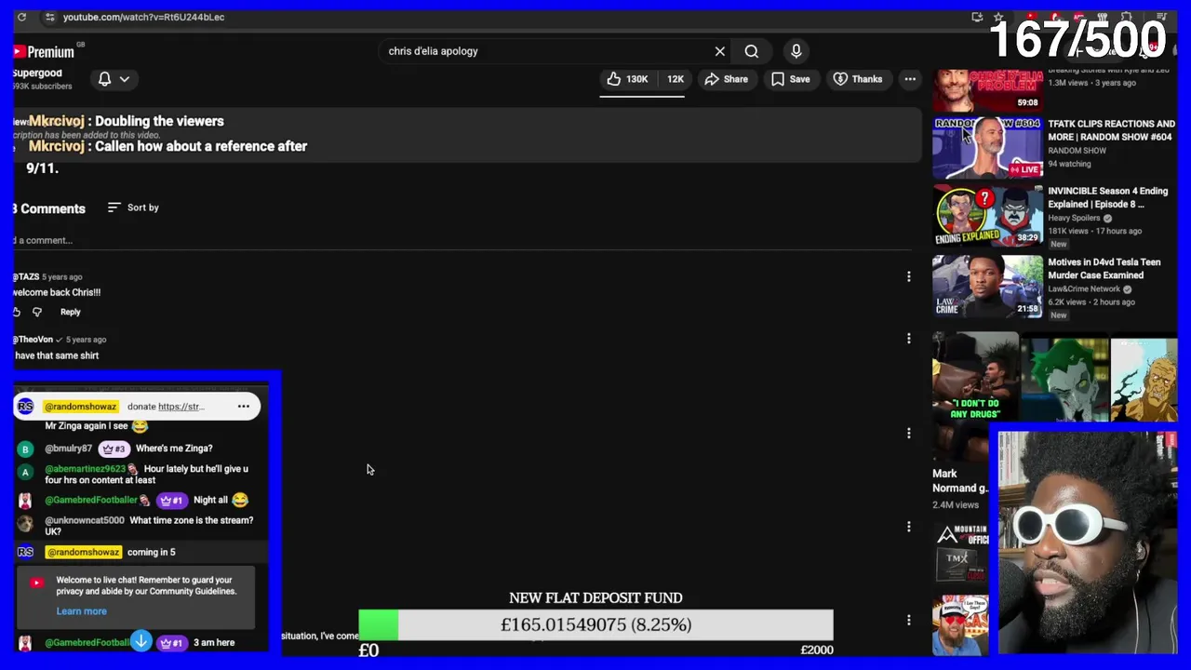Send a Thanks to the creator
Screen dimensions: 1191x670
(x=857, y=79)
